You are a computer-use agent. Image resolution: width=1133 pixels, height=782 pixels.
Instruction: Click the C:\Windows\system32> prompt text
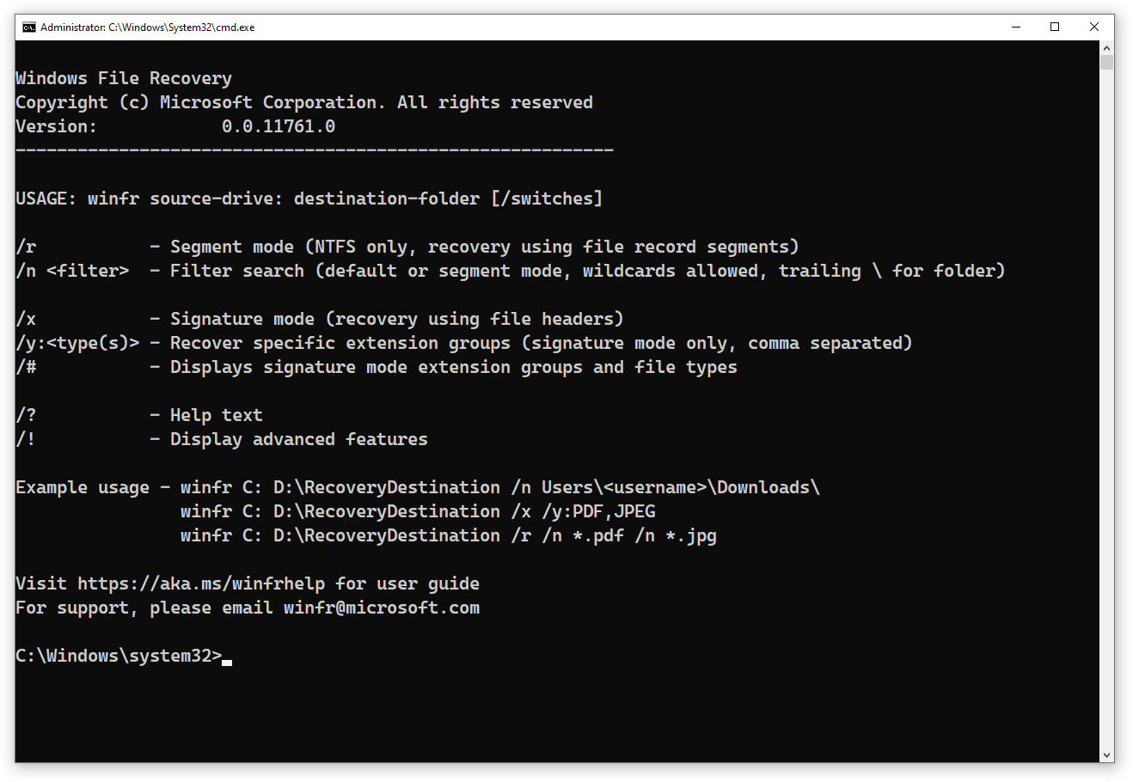pyautogui.click(x=118, y=656)
